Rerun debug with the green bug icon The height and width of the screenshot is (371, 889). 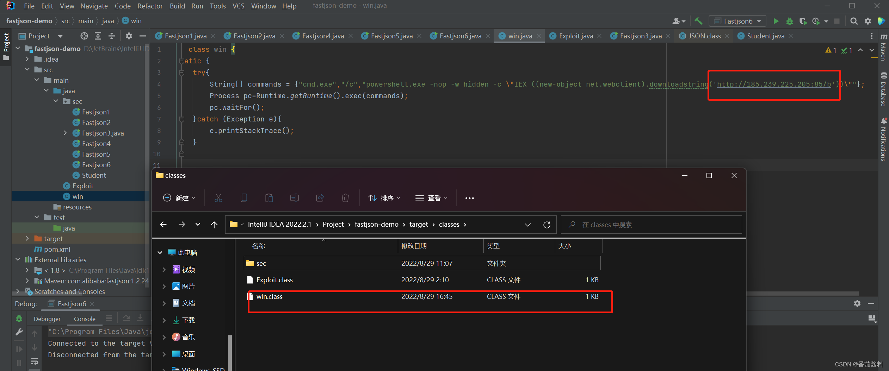pyautogui.click(x=19, y=319)
